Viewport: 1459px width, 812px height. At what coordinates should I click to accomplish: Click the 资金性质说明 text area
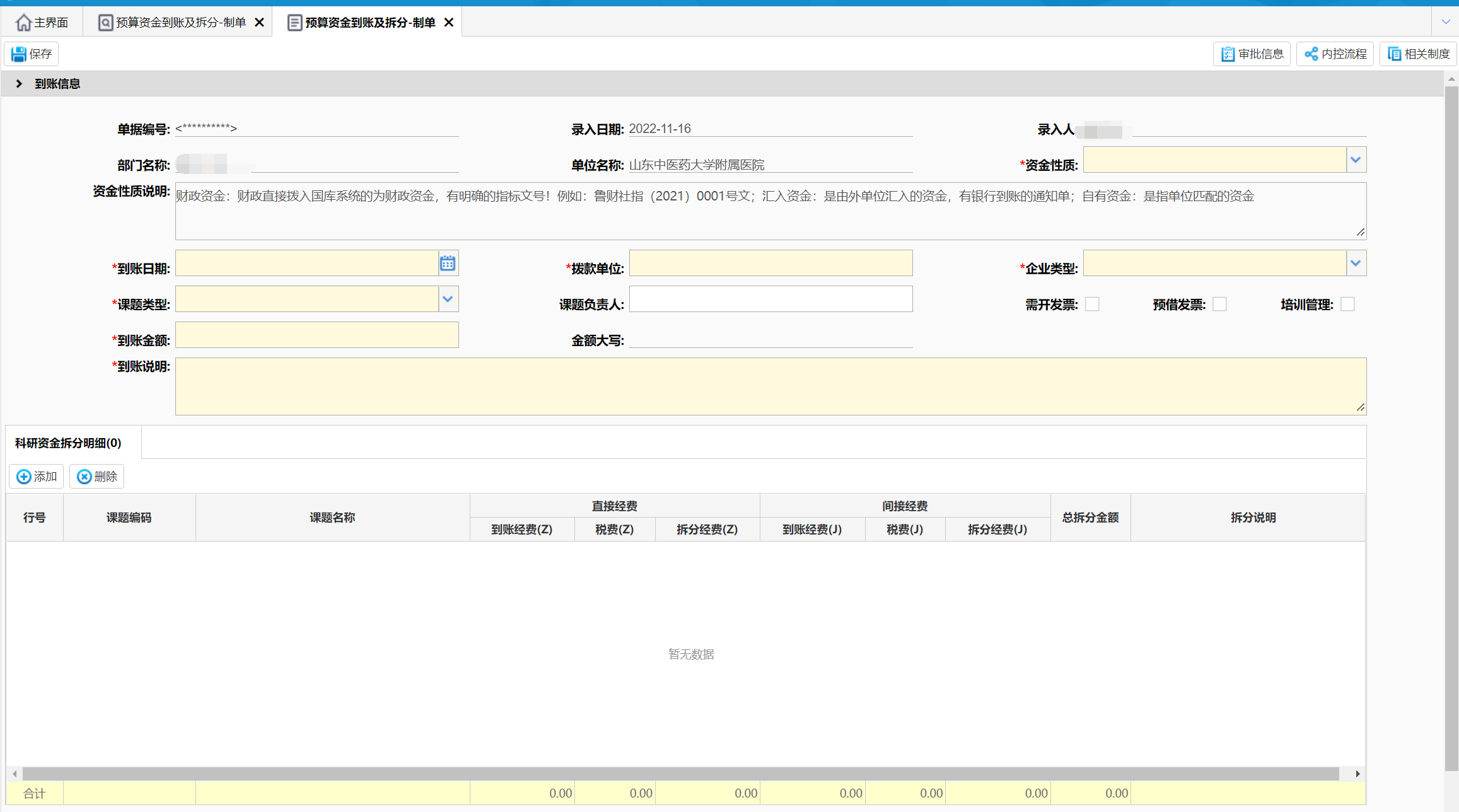coord(770,211)
